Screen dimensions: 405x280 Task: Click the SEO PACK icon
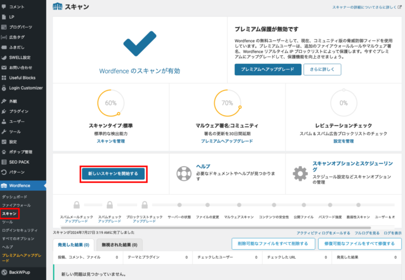click(x=4, y=162)
